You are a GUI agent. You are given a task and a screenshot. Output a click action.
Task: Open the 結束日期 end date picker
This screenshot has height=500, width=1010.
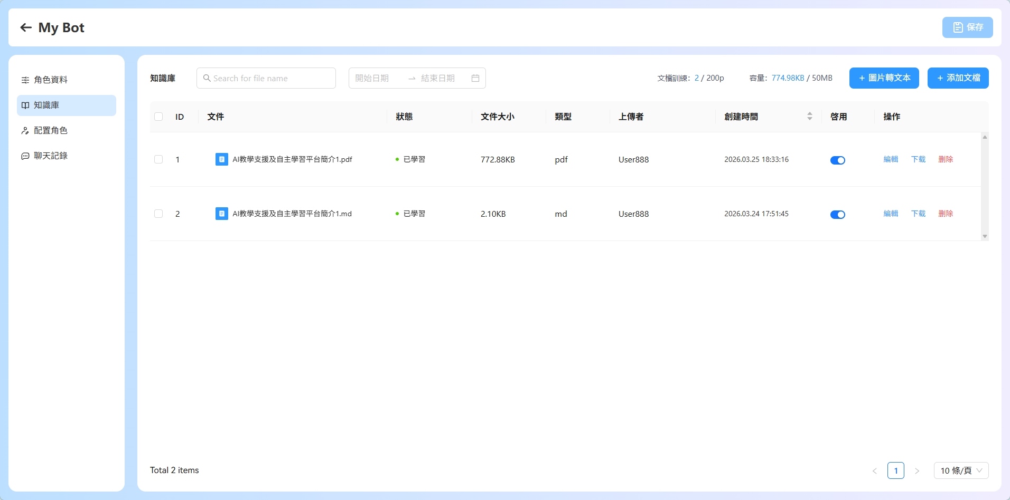tap(438, 78)
